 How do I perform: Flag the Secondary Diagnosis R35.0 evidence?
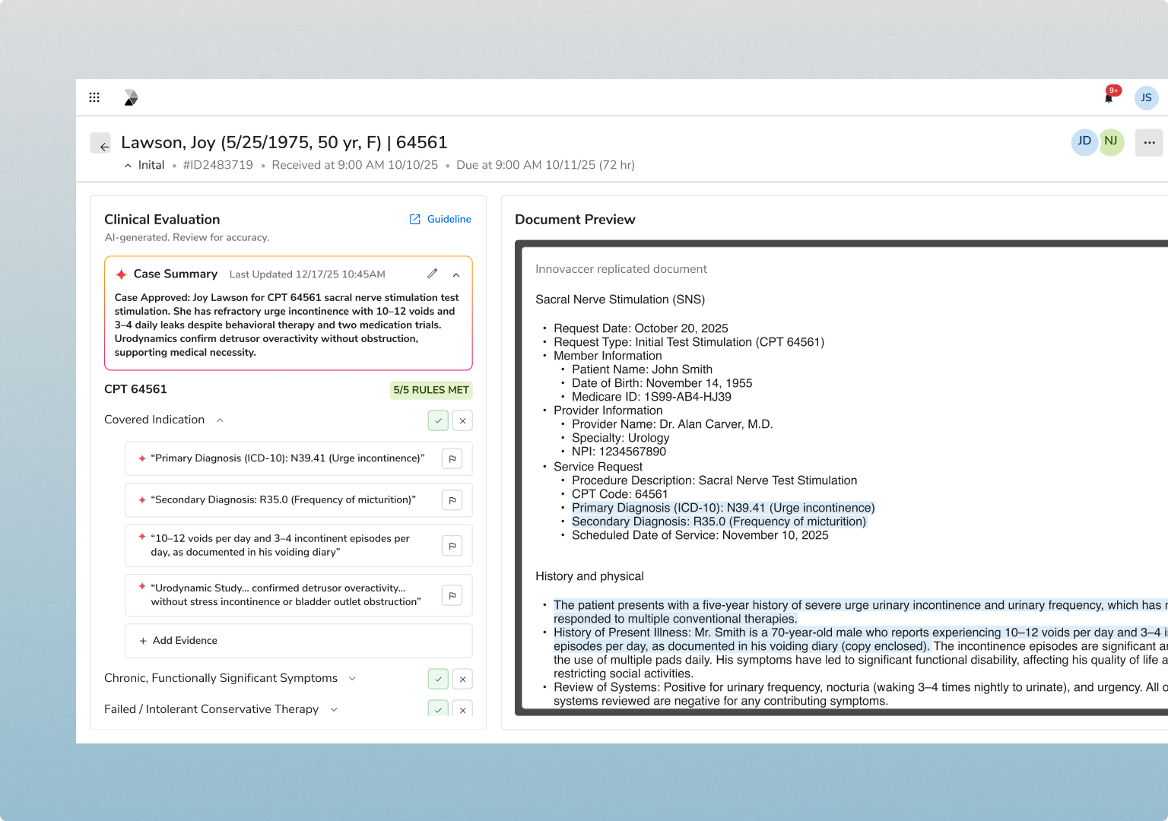point(452,500)
